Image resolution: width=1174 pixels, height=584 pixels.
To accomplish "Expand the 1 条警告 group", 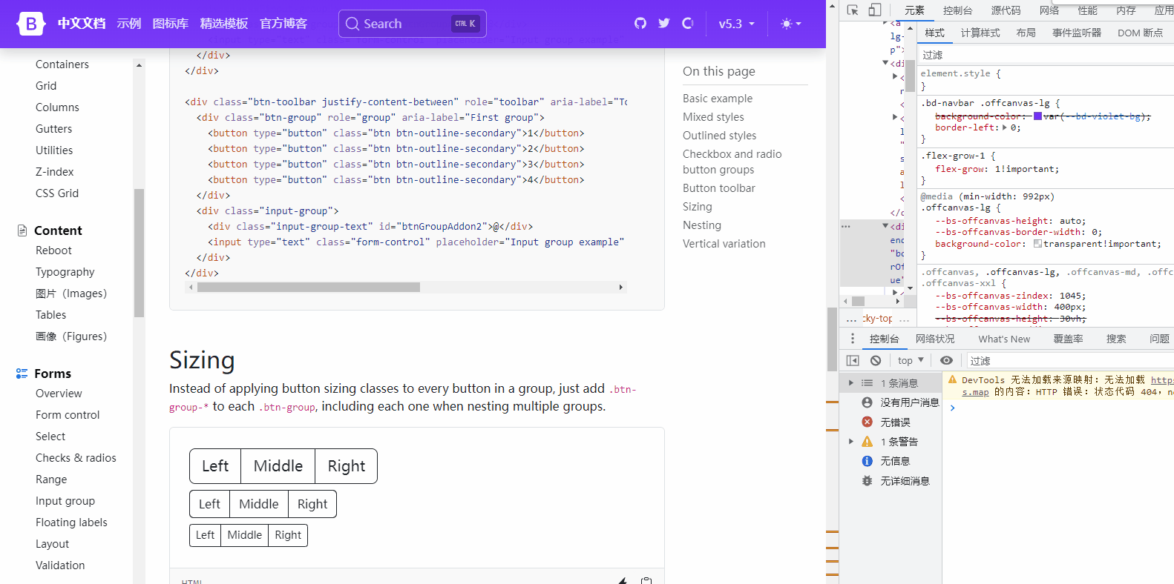I will click(851, 442).
